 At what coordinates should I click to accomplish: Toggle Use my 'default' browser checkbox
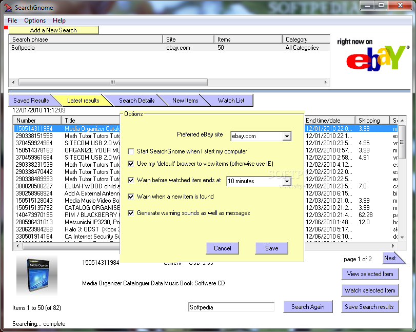[x=131, y=164]
